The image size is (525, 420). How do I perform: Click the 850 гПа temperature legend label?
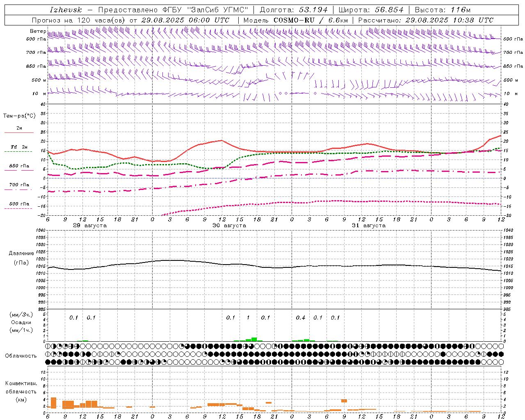pos(19,166)
